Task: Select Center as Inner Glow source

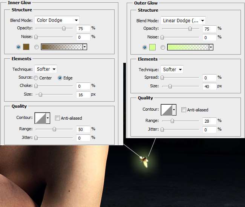Action: point(36,78)
